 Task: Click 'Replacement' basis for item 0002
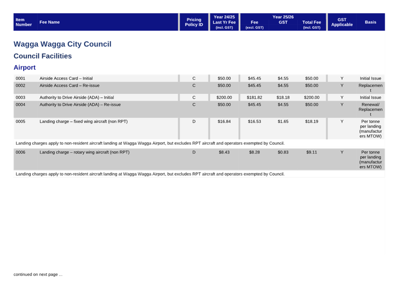pos(371,88)
